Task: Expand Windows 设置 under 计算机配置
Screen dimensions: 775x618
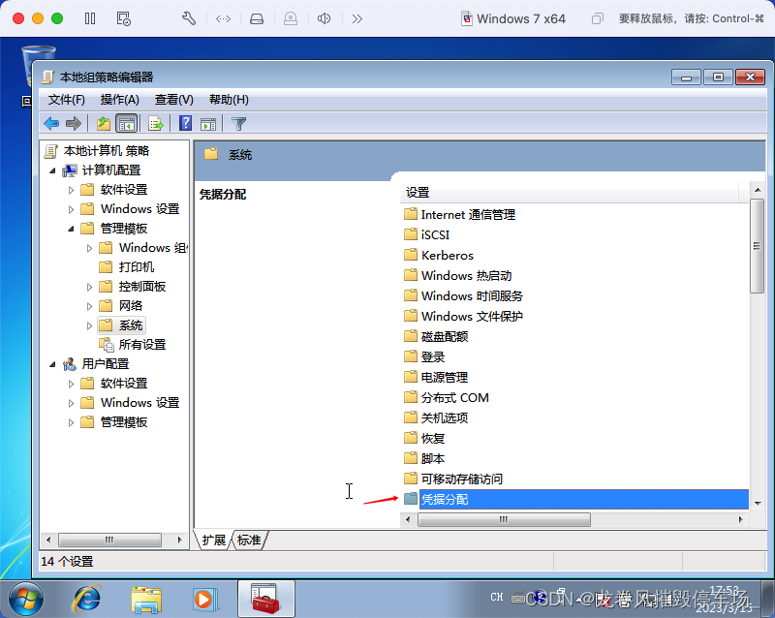Action: [x=71, y=209]
